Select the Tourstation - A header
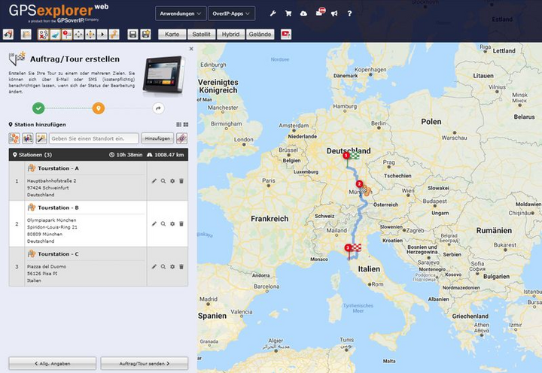Viewport: 542px width, 373px height. click(58, 168)
